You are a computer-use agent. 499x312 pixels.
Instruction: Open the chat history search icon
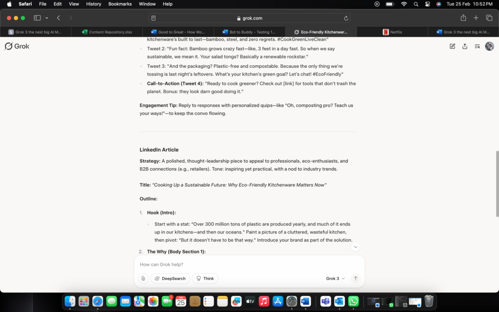tap(477, 46)
